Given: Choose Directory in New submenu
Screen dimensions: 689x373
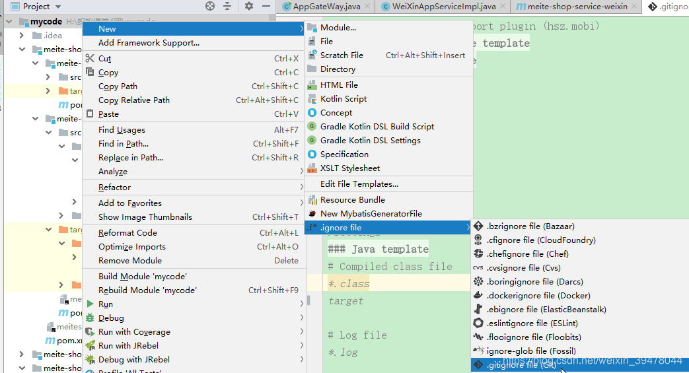Looking at the screenshot, I should pos(388,69).
